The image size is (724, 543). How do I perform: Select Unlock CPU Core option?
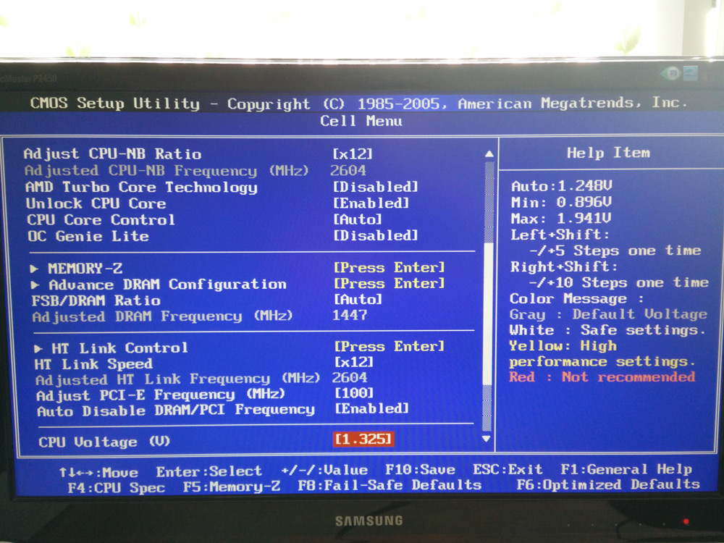click(x=96, y=203)
